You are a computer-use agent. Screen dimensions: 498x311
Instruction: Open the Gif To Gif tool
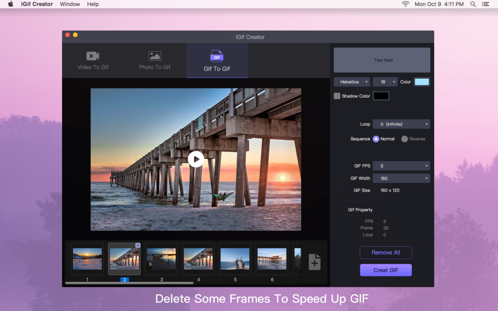pyautogui.click(x=217, y=60)
